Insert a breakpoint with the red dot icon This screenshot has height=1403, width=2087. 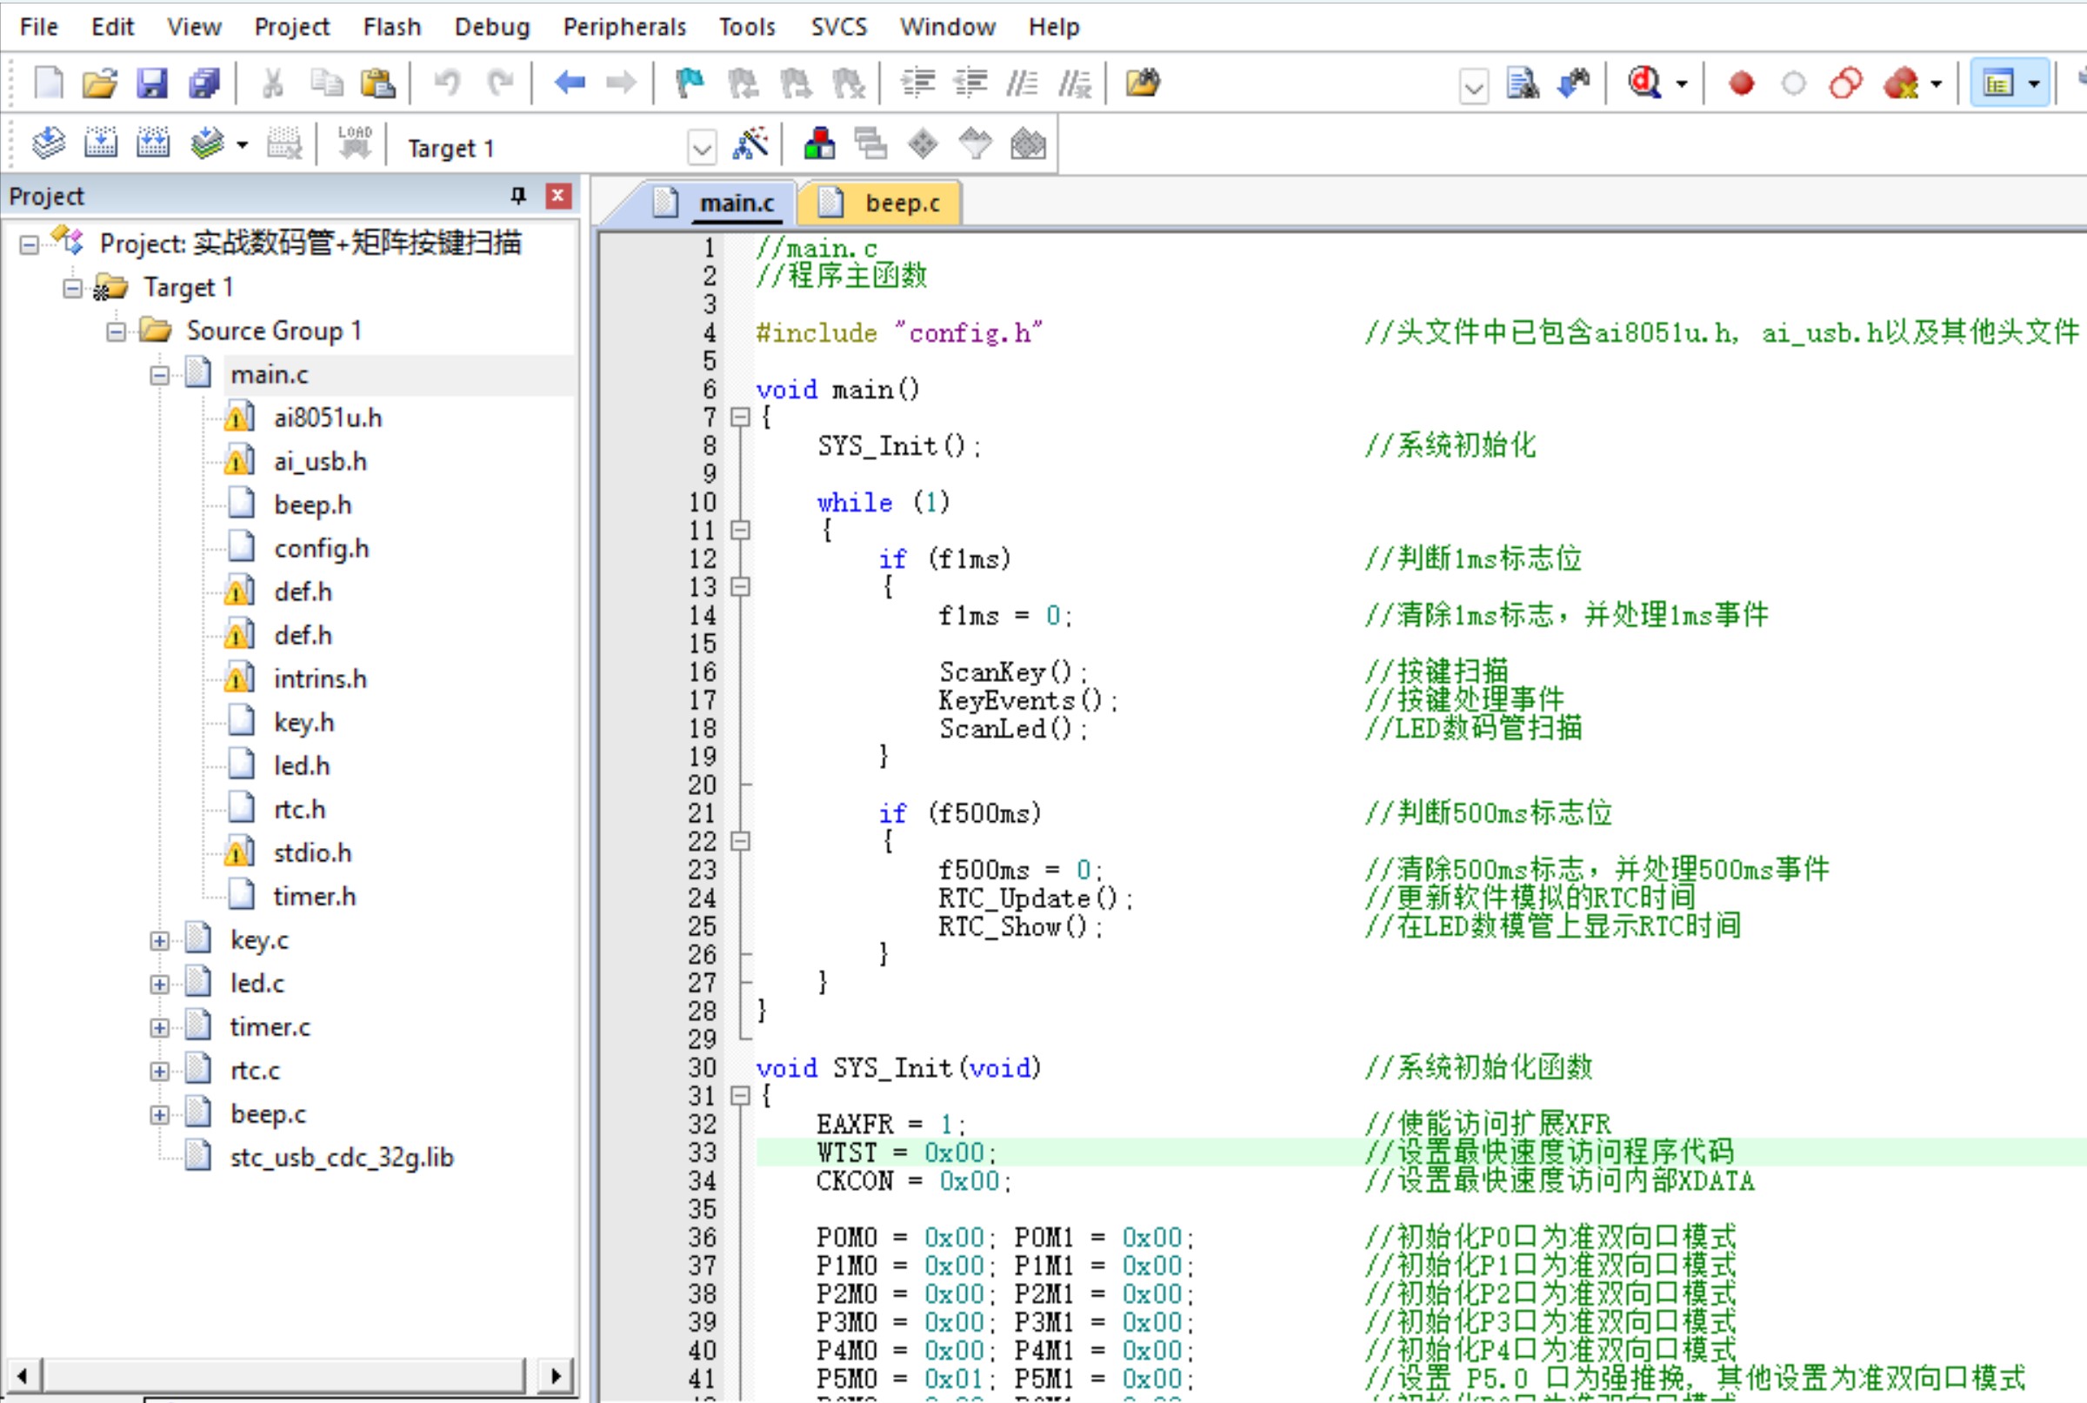(x=1741, y=84)
